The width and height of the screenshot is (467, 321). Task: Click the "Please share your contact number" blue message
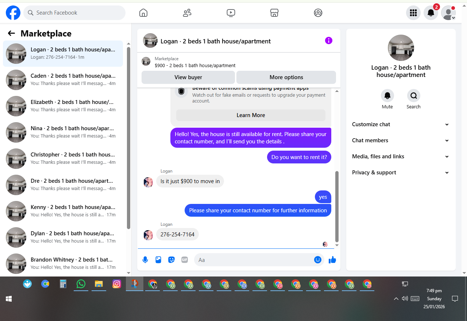258,210
